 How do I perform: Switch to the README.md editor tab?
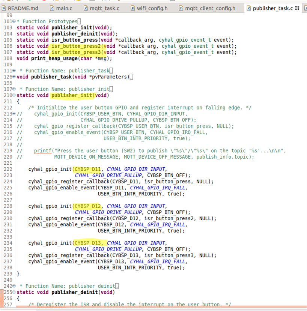click(x=20, y=8)
